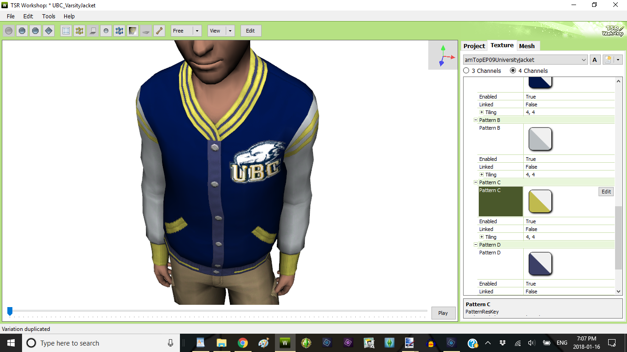Select the 3 Channels radio button

[466, 71]
